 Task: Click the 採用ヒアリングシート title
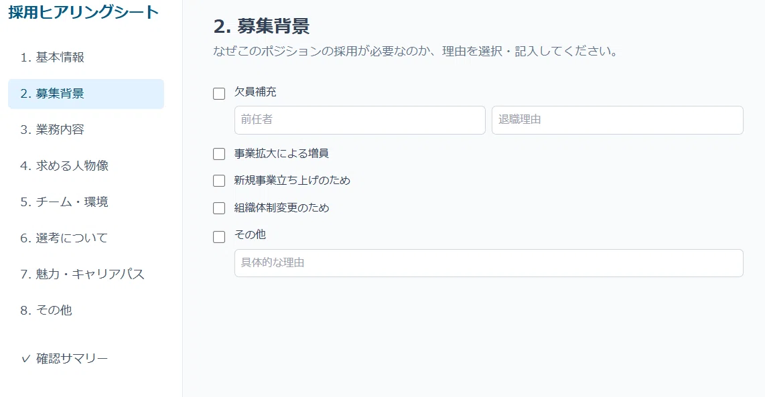[x=84, y=12]
